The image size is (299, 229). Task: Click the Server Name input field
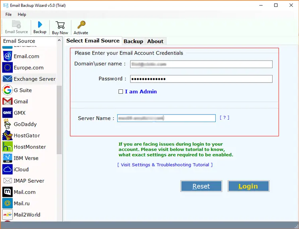[166, 118]
